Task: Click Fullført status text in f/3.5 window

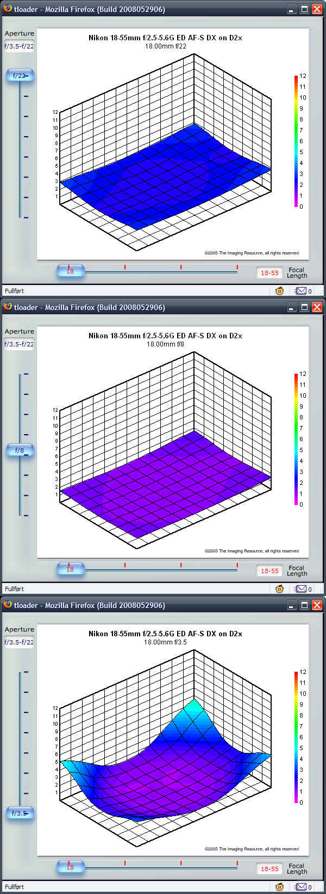Action: [15, 887]
